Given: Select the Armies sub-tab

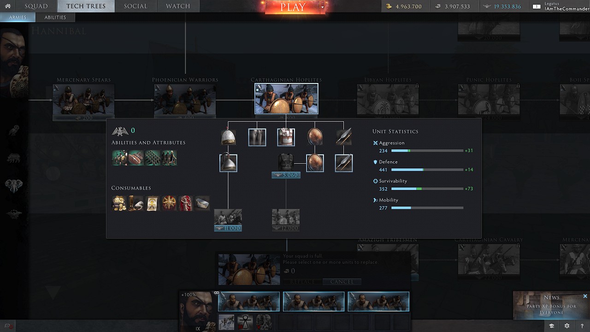Looking at the screenshot, I should click(18, 18).
